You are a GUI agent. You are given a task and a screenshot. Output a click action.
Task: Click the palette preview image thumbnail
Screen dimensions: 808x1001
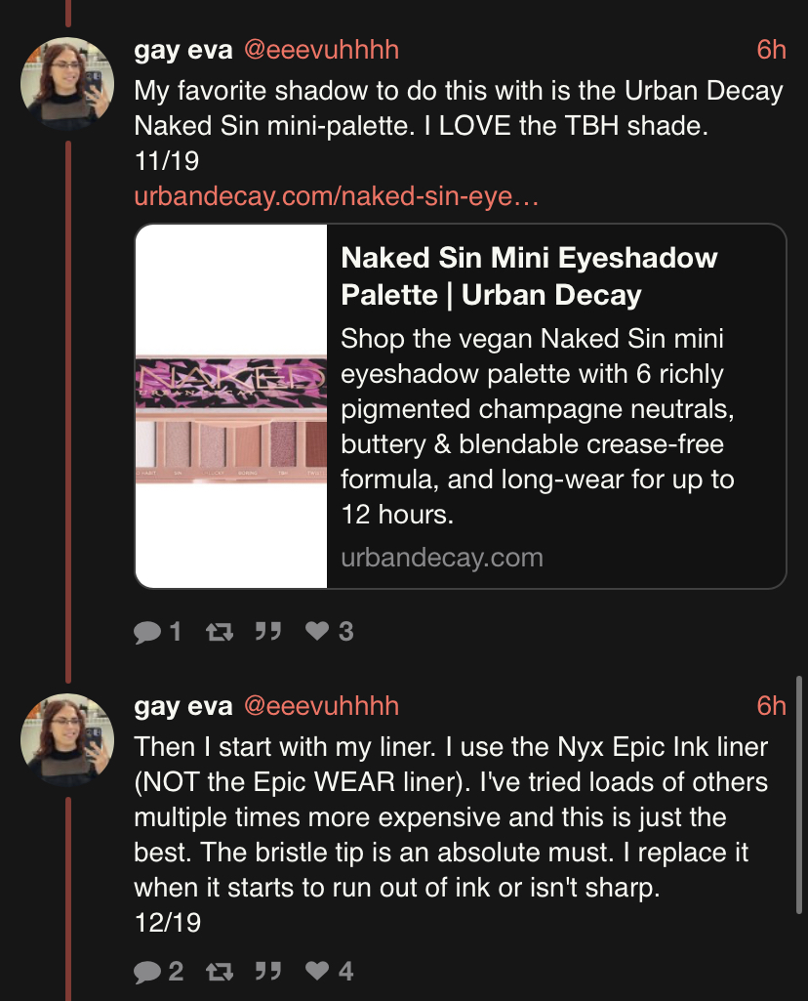coord(231,406)
